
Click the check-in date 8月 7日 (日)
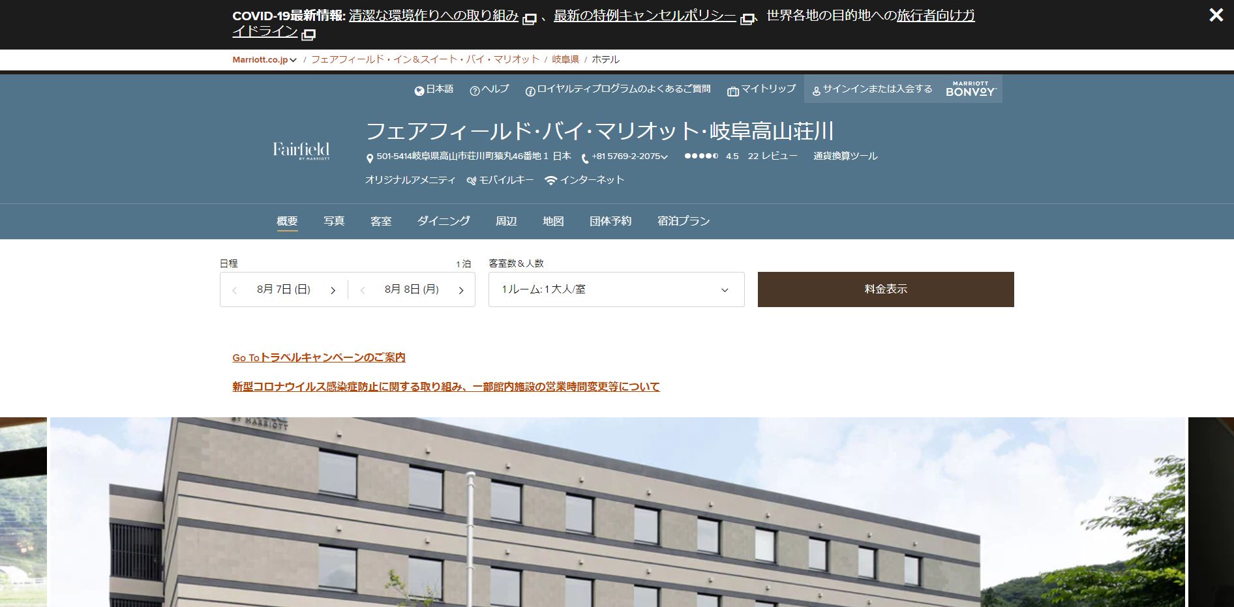[284, 289]
